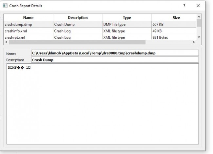The image size is (213, 154).
Task: Click the DMP file type cell
Action: (127, 25)
